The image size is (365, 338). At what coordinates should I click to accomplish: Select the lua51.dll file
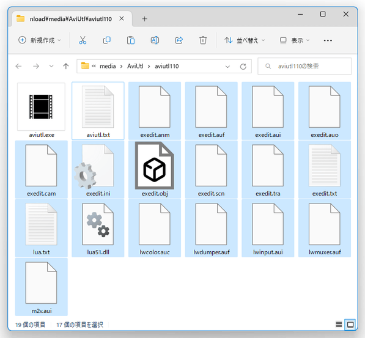click(x=98, y=228)
